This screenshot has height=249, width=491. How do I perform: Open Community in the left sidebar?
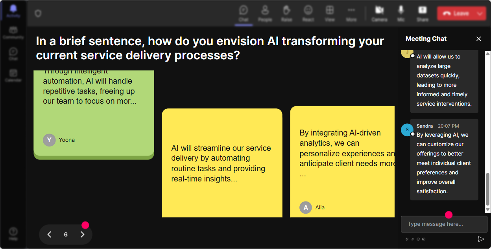13,33
